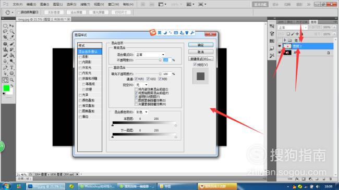
Task: Click the 适合屏幕 button
Action: click(x=76, y=12)
